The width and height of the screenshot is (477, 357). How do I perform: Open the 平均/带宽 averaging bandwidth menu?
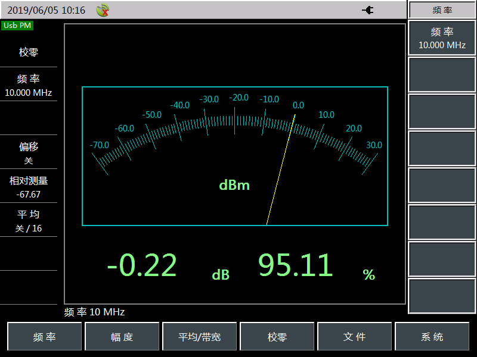click(x=200, y=336)
